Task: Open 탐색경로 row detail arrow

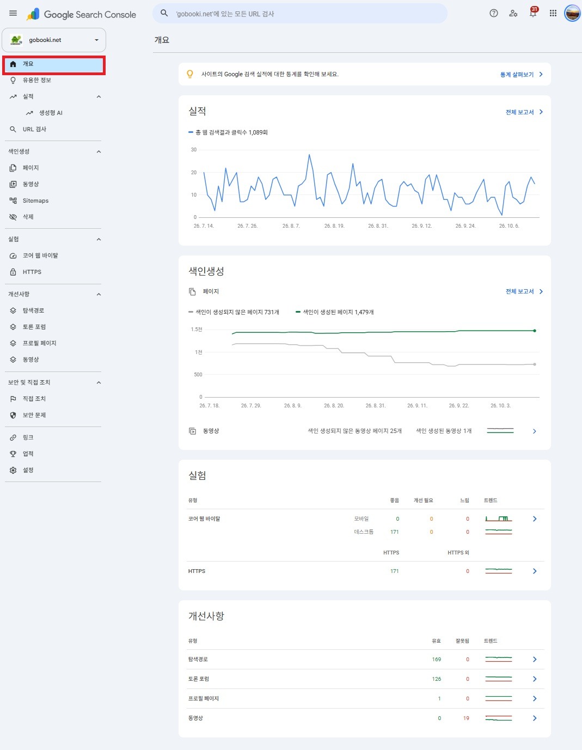Action: coord(535,660)
